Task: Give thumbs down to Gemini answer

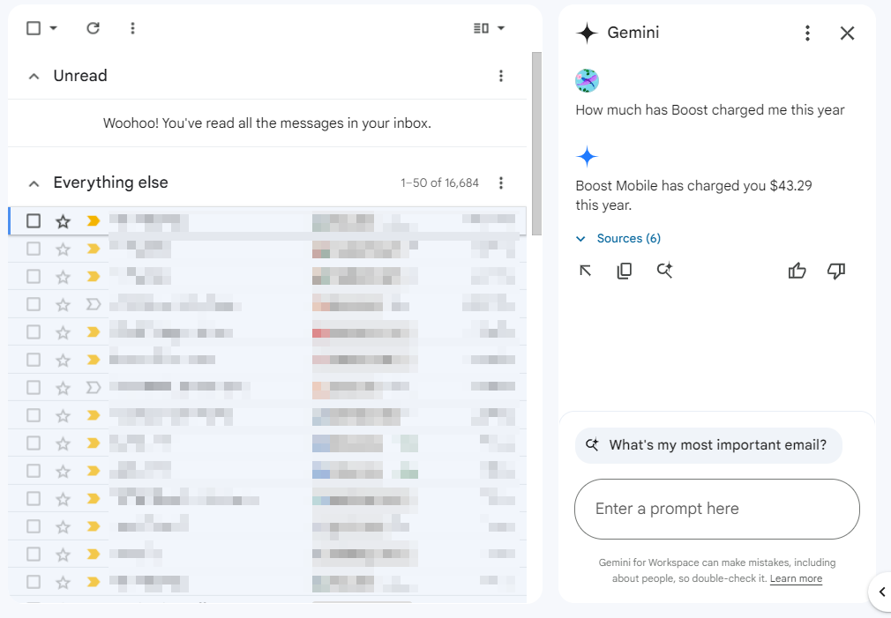Action: click(836, 271)
